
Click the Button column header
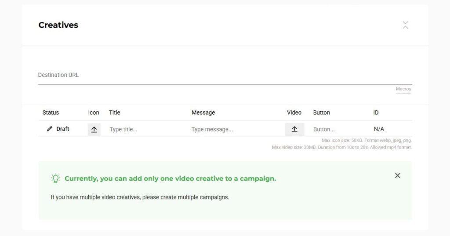coord(321,113)
